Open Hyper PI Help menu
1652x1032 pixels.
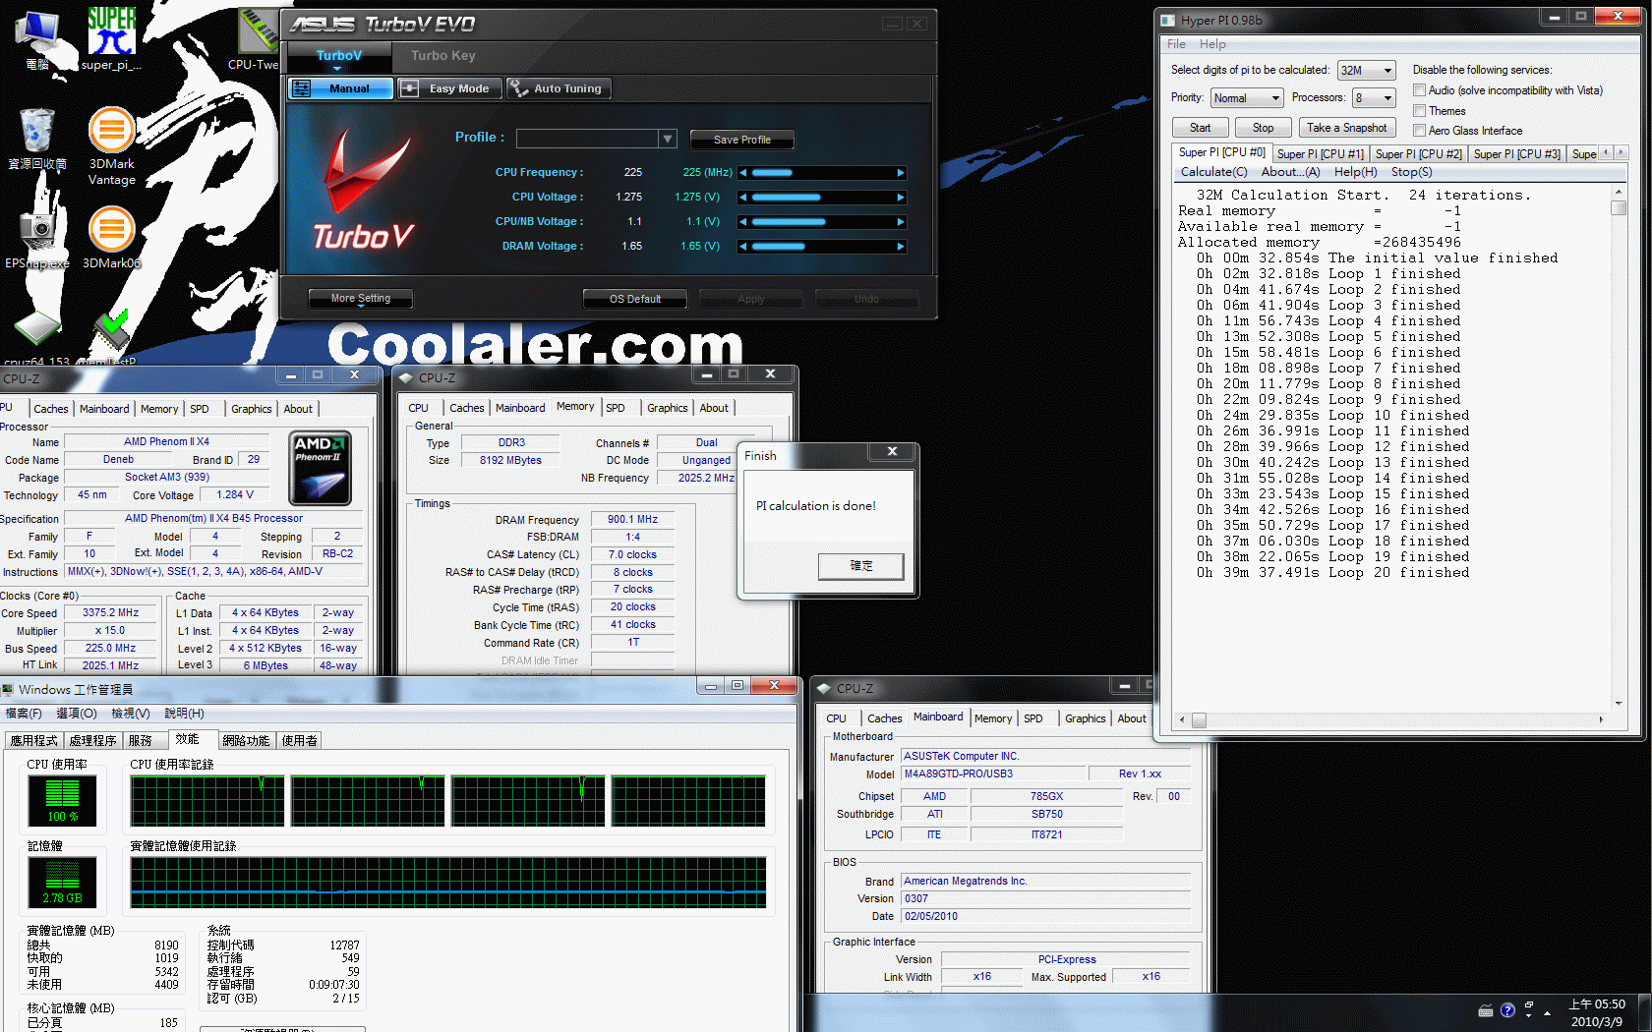1212,44
